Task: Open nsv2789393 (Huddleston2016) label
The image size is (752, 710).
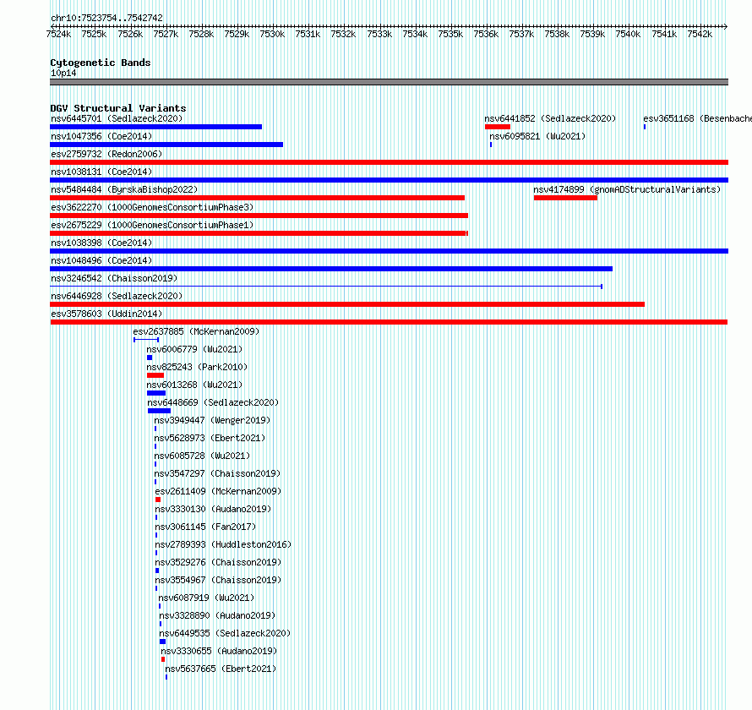Action: point(223,544)
